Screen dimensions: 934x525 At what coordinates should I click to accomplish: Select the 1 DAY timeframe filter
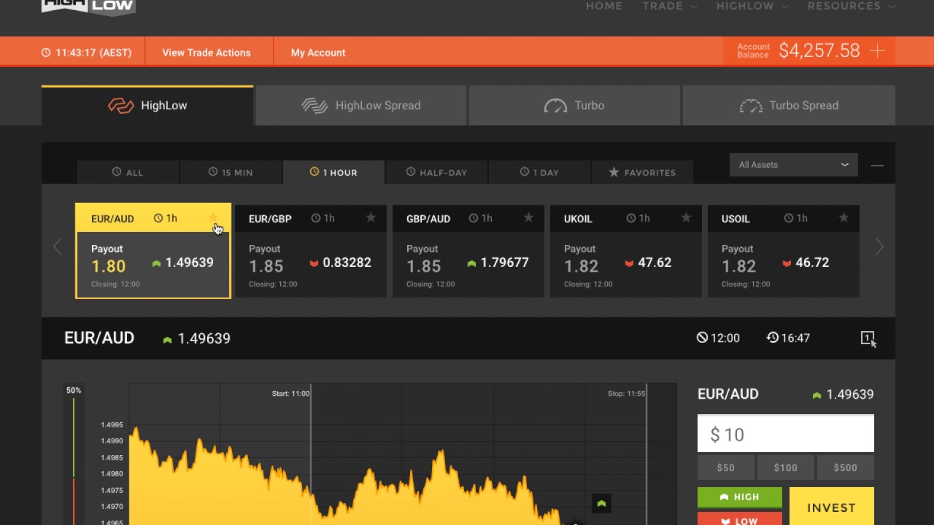(x=539, y=172)
